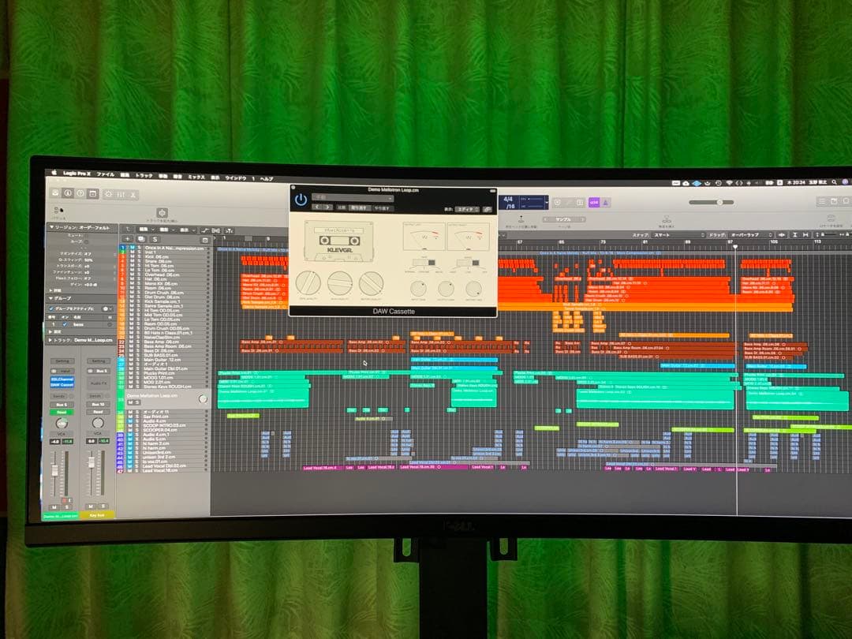
Task: Toggle the Inspector button in the control bar
Action: tap(68, 193)
